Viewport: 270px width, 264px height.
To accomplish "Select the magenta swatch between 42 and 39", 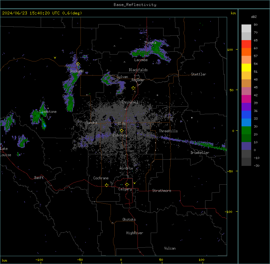I will pyautogui.click(x=246, y=99).
